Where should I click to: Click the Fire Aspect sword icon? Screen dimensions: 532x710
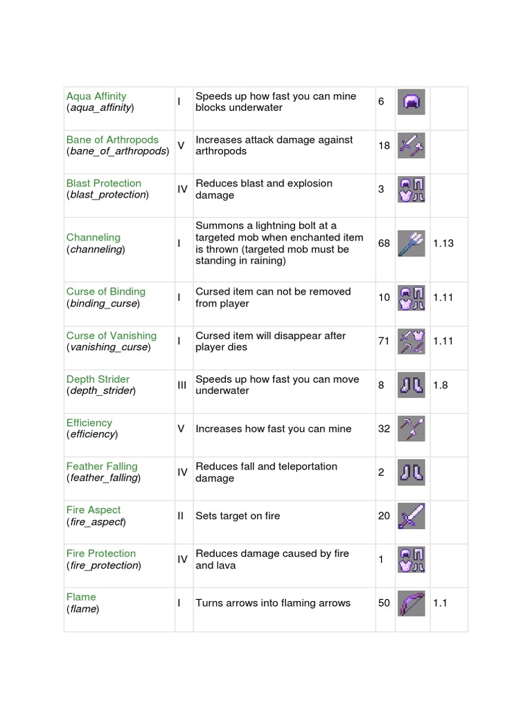(411, 517)
